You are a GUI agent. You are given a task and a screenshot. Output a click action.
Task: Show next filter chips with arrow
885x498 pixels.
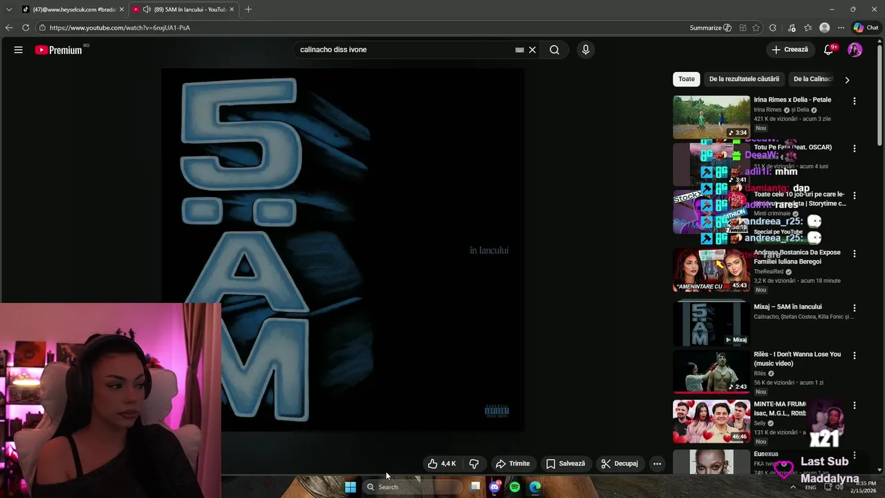(847, 80)
